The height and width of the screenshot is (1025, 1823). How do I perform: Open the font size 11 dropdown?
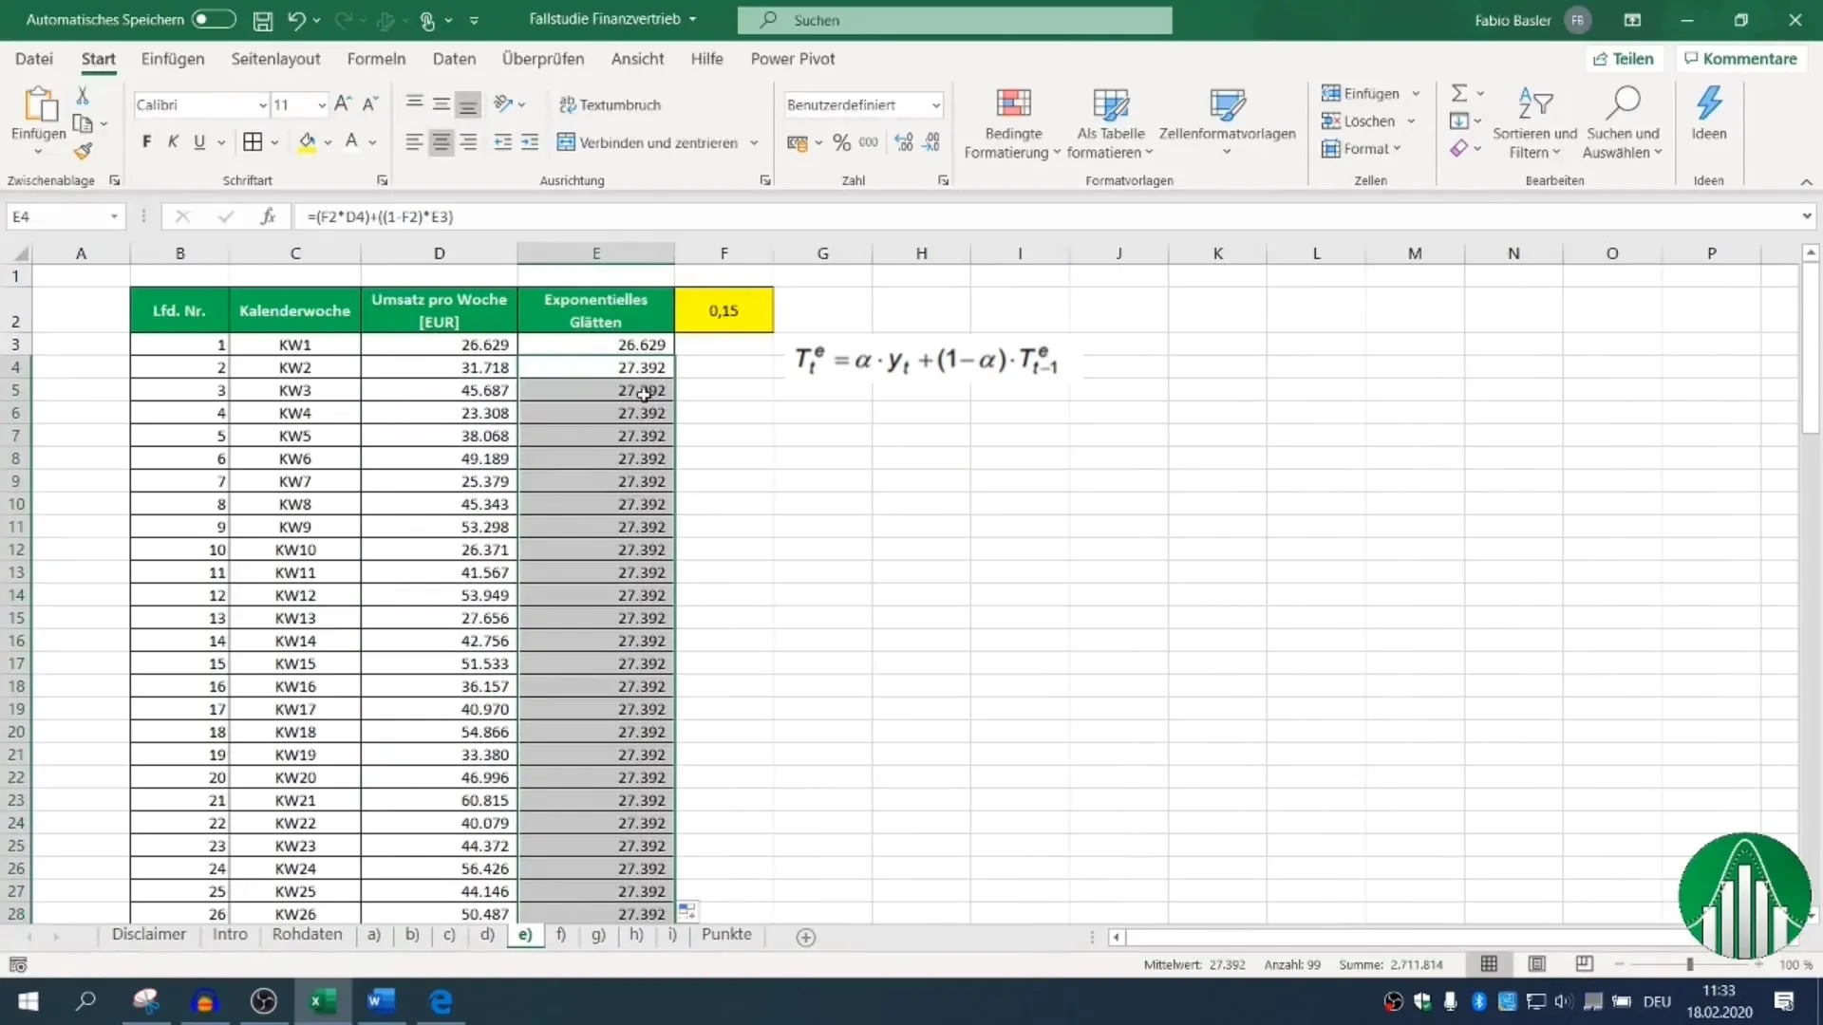(x=322, y=104)
